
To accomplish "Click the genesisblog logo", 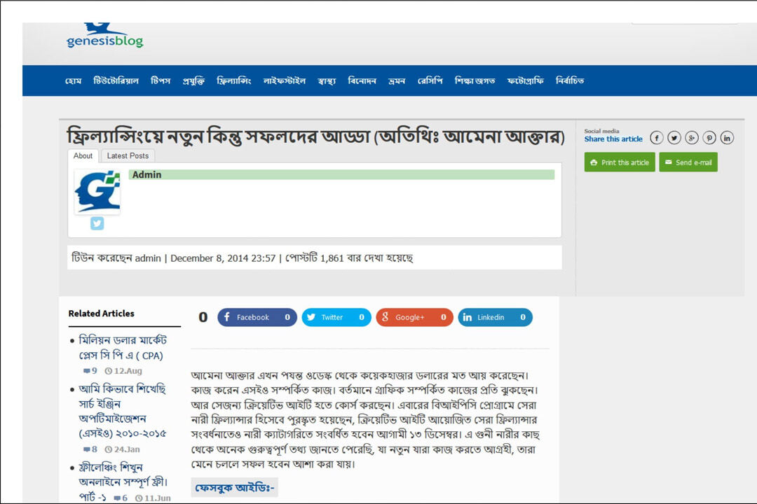I will tap(105, 36).
